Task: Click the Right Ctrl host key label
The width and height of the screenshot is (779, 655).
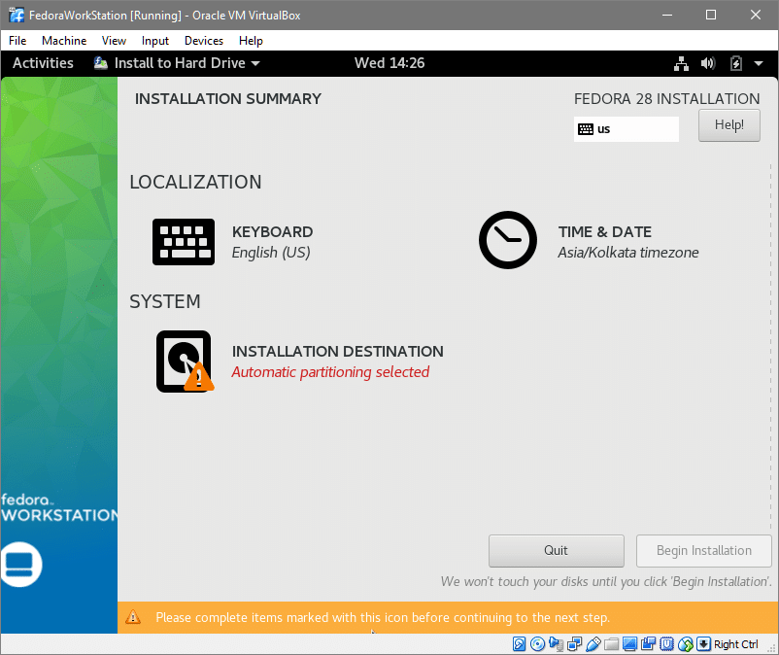Action: point(736,644)
